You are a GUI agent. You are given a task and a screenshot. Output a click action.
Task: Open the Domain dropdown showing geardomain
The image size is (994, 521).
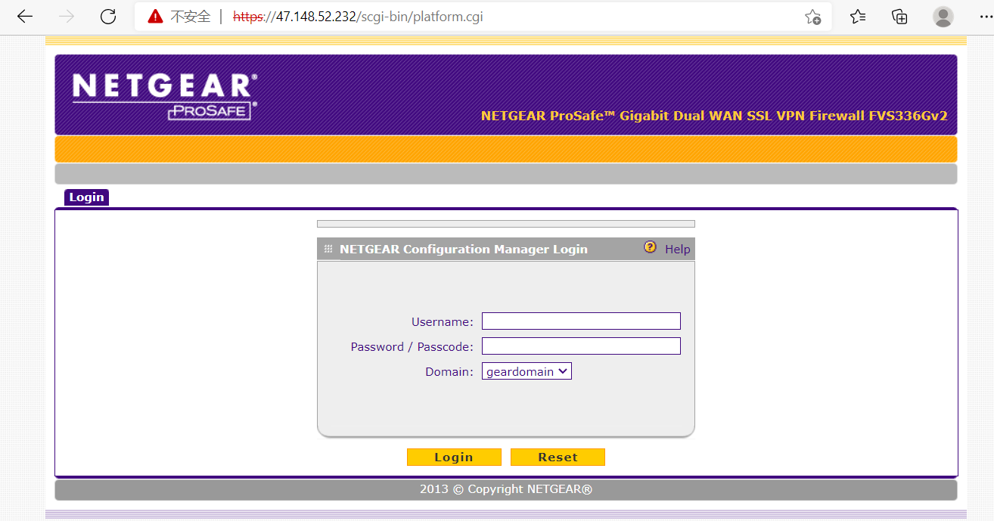click(x=527, y=371)
